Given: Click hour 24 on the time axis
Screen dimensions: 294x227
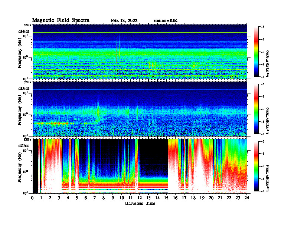Looking at the screenshot, I should click(x=247, y=198).
